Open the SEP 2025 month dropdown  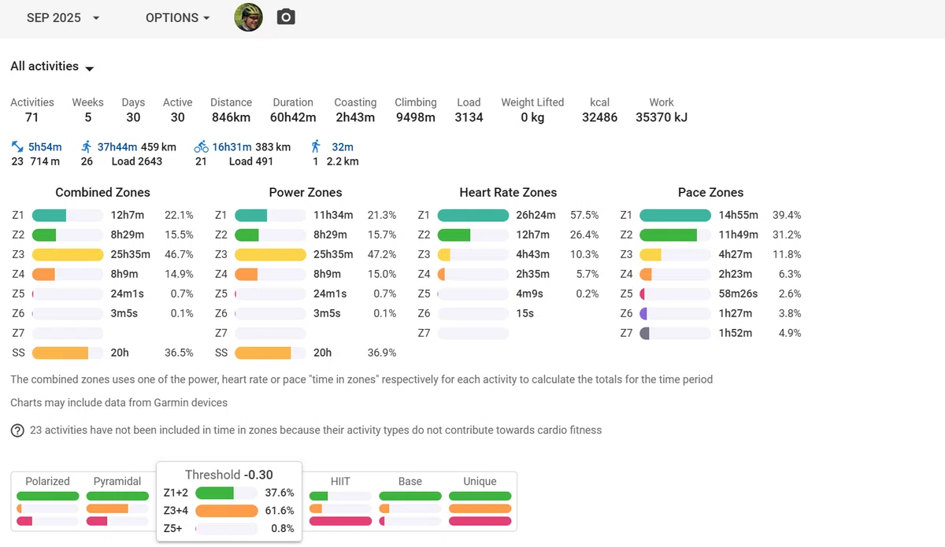(63, 17)
